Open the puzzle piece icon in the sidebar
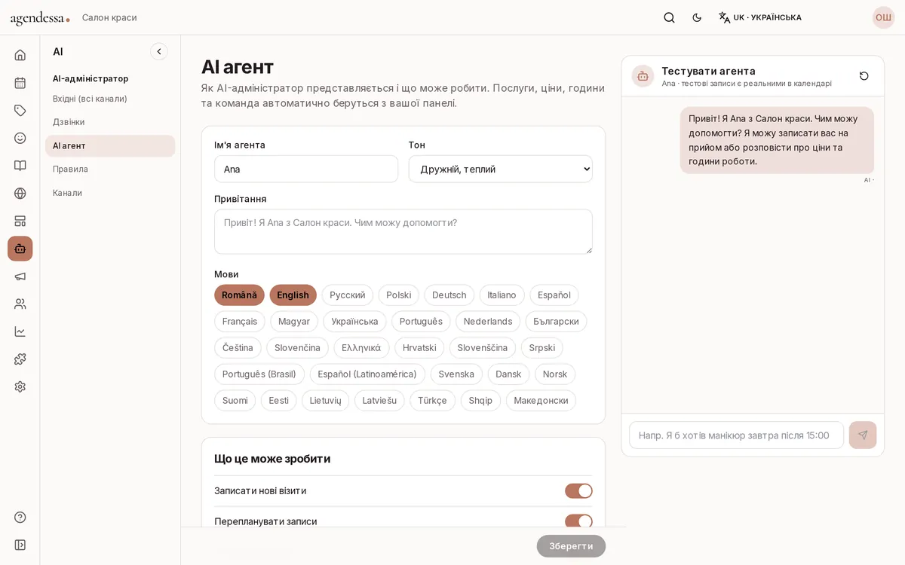The height and width of the screenshot is (565, 905). (x=20, y=359)
